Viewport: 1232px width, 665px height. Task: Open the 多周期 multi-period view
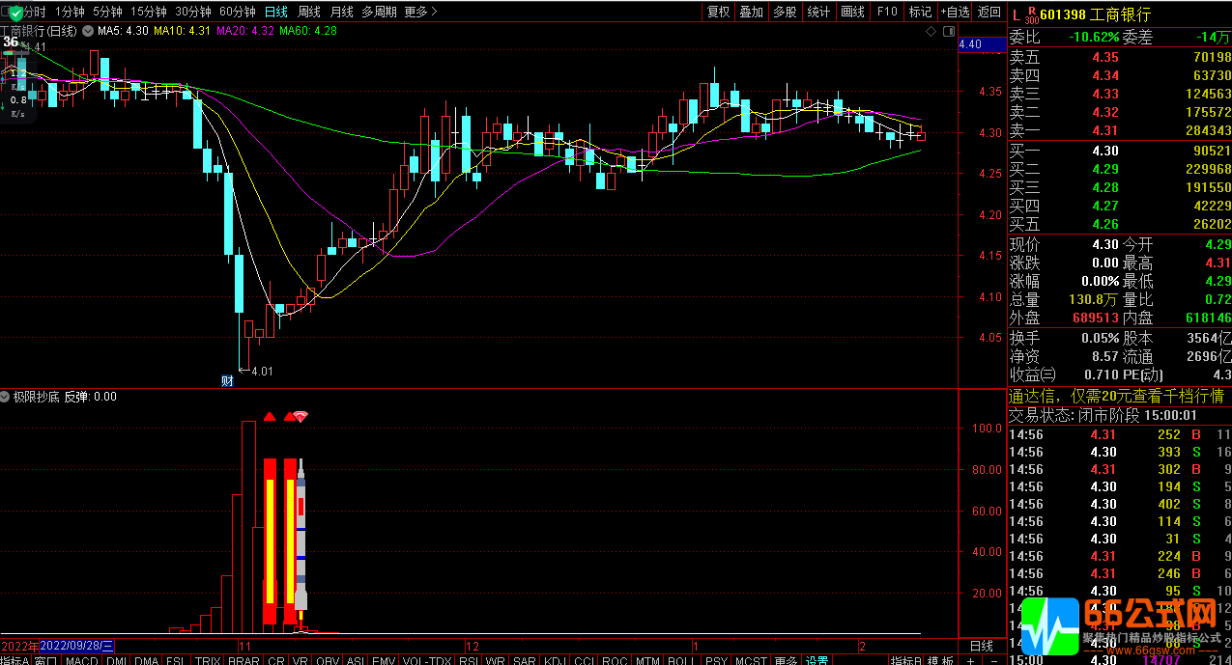380,12
